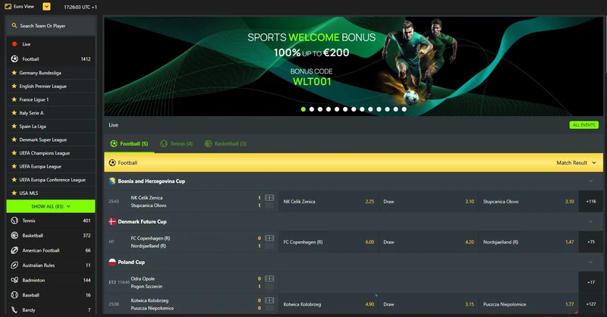
Task: Click the Tennis ball icon in sidebar
Action: click(14, 221)
